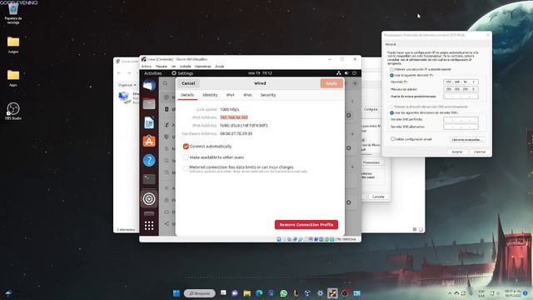Switch to the IPv4 tab
The image size is (533, 300).
point(230,95)
